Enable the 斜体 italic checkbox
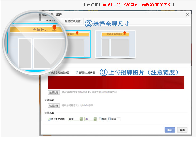The width and height of the screenshot is (196, 141). tap(109, 119)
